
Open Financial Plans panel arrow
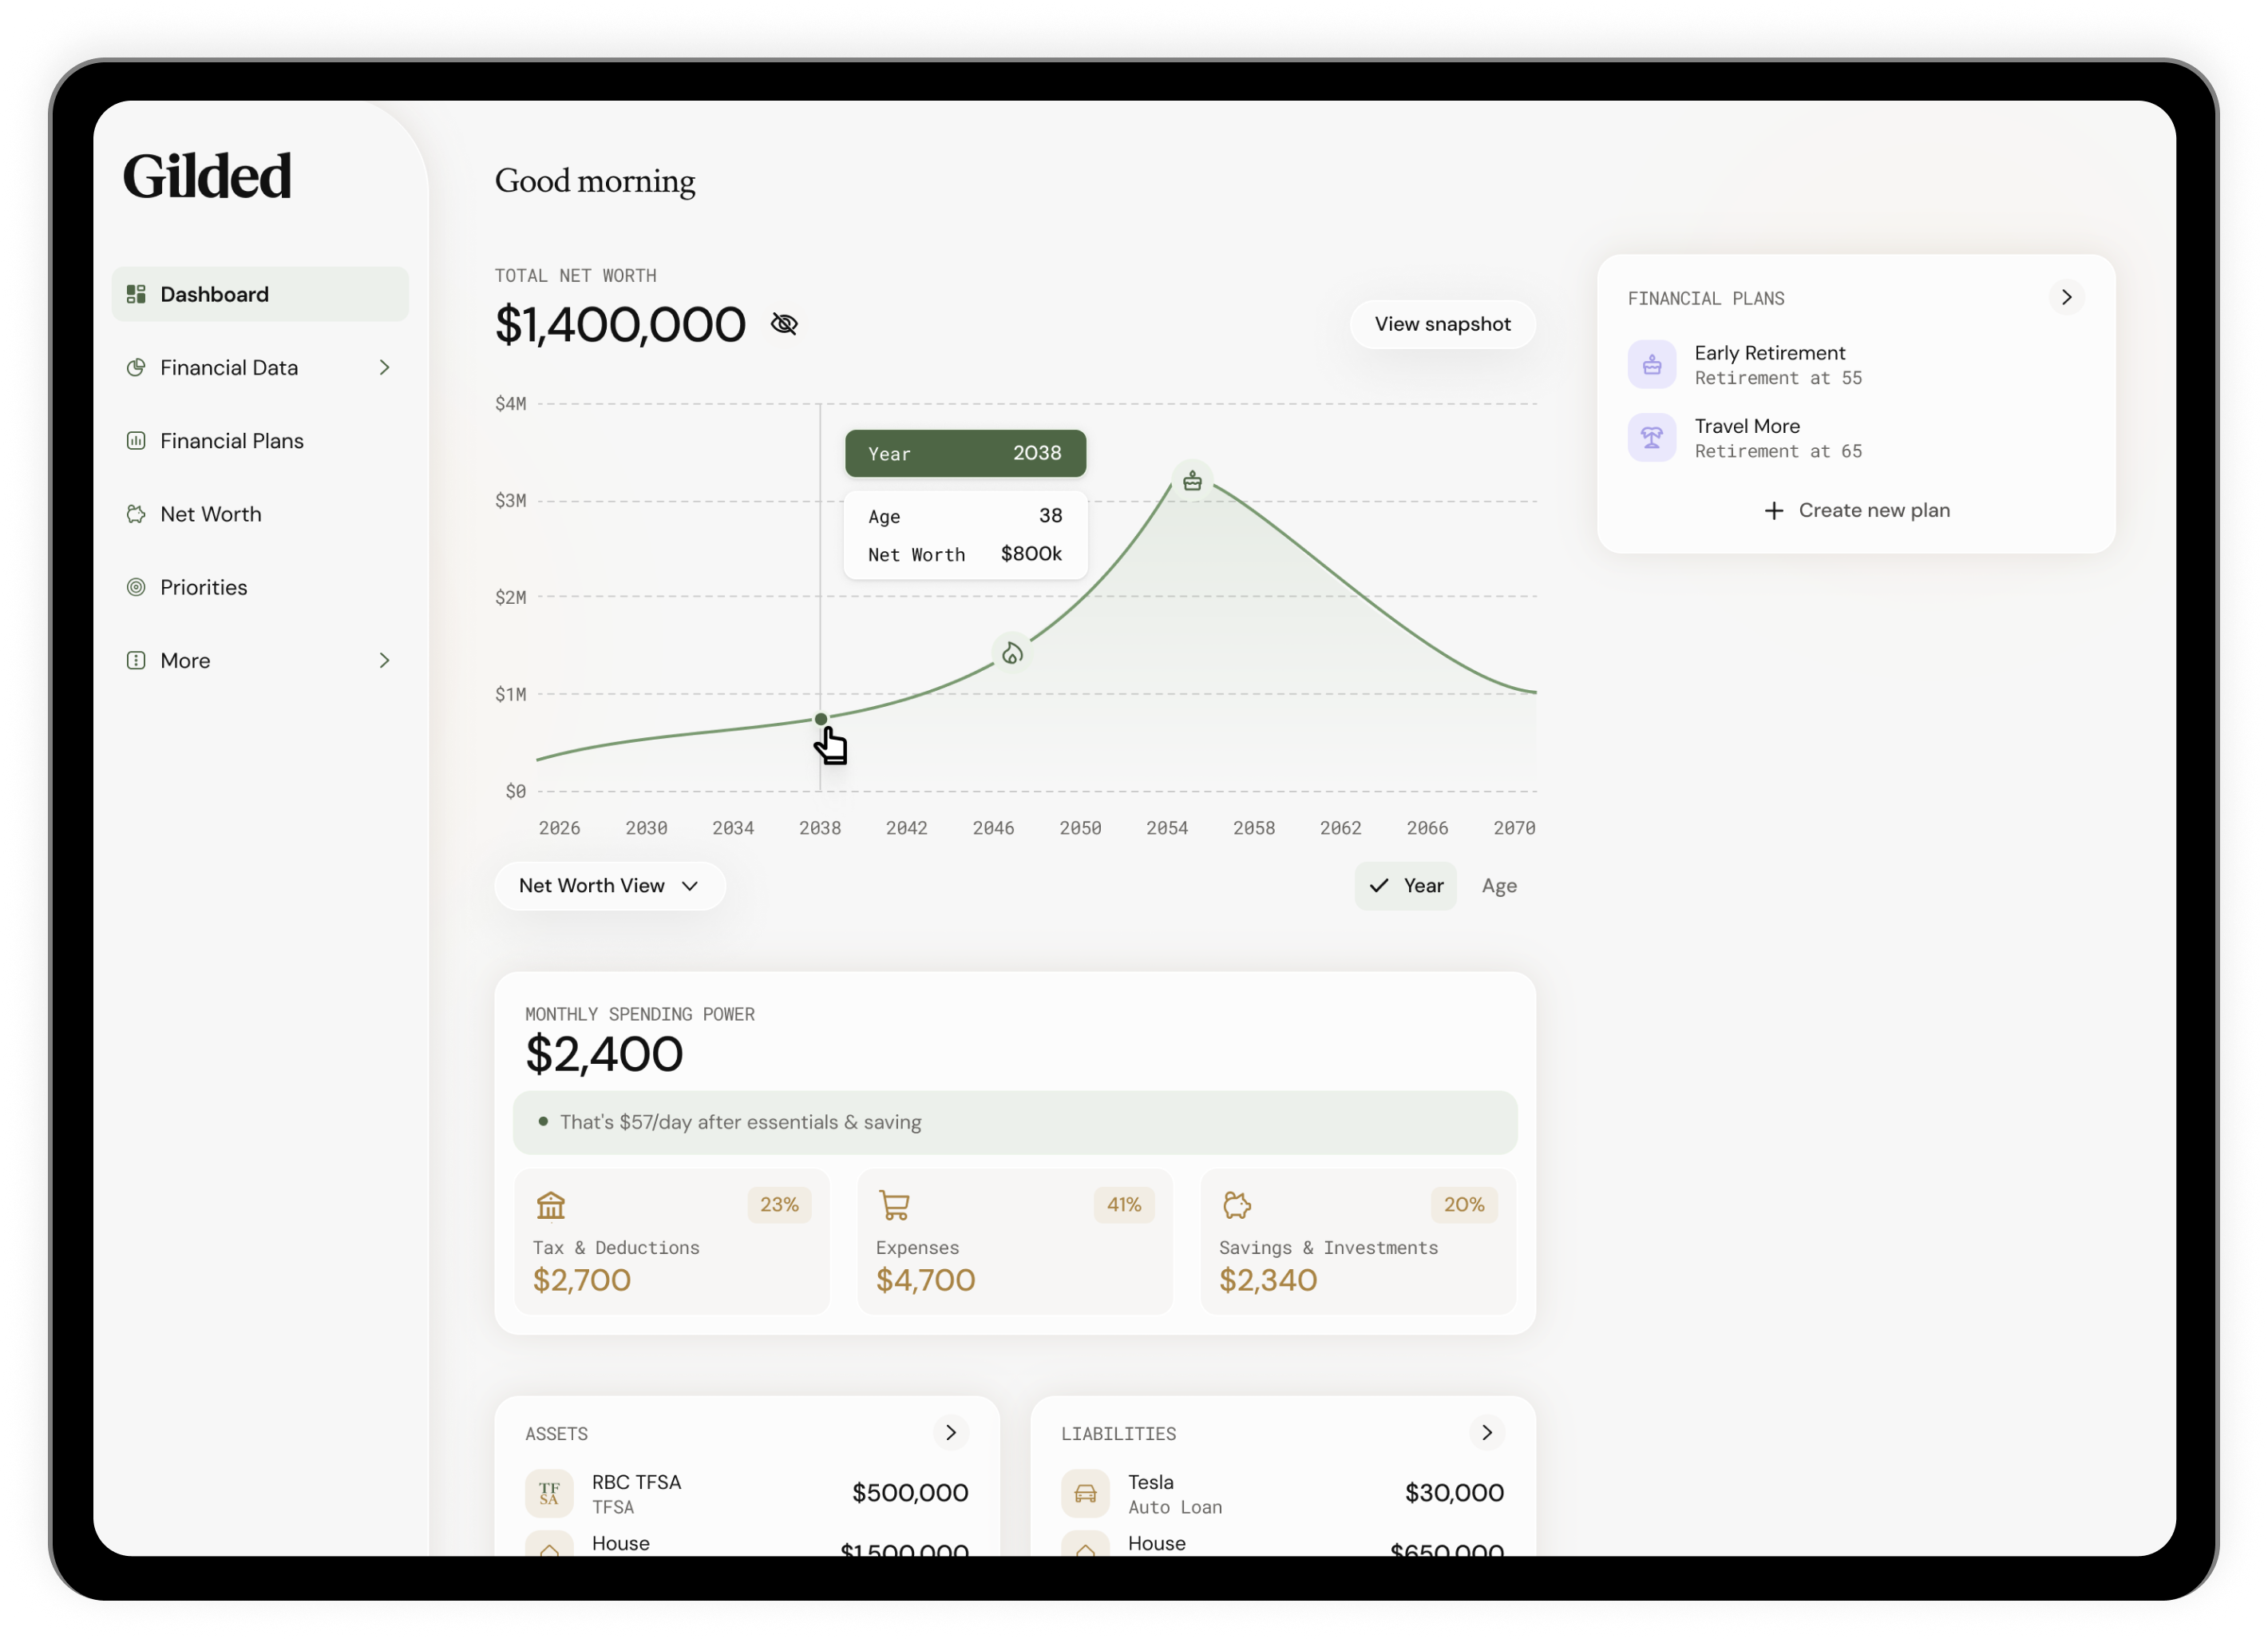[2066, 297]
